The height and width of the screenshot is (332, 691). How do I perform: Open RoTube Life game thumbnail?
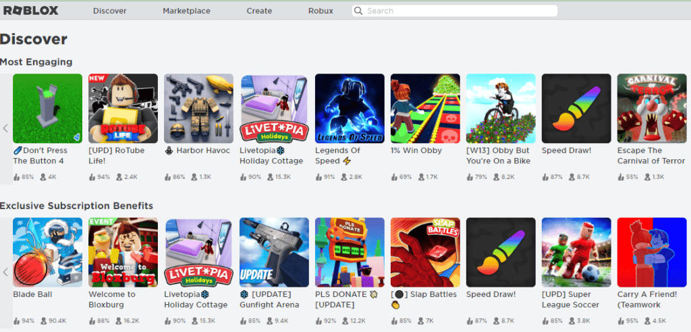click(123, 109)
